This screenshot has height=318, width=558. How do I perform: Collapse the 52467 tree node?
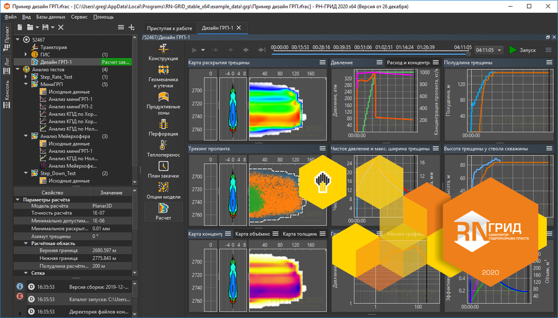[17, 40]
